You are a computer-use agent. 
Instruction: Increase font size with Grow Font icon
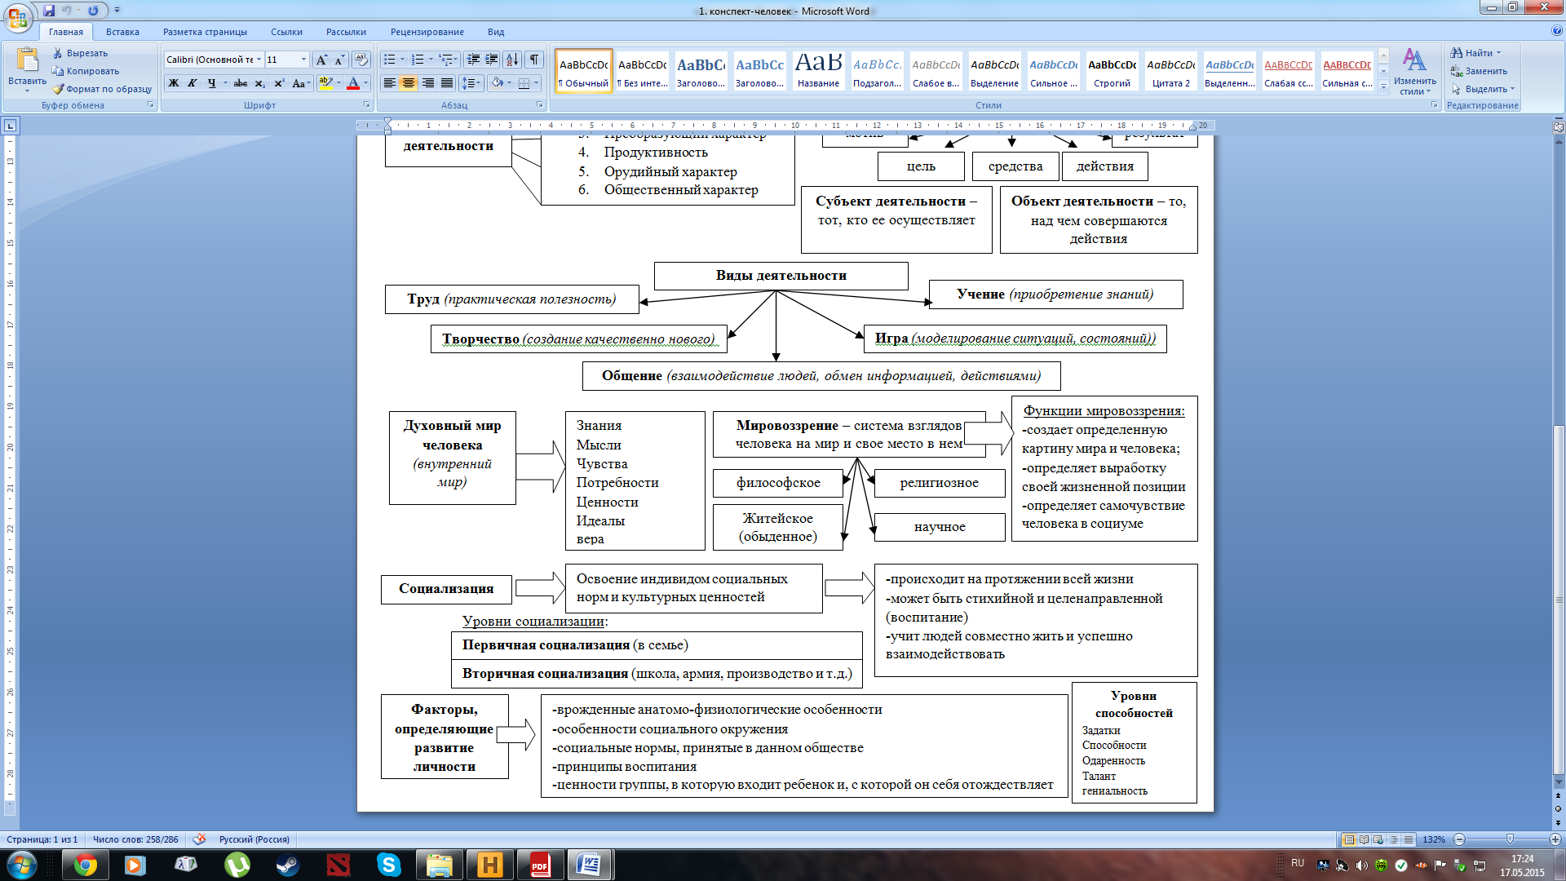pos(321,60)
